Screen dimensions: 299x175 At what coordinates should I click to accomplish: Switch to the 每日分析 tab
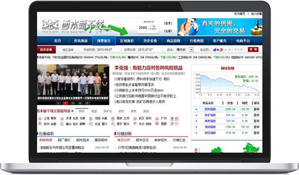(124, 140)
